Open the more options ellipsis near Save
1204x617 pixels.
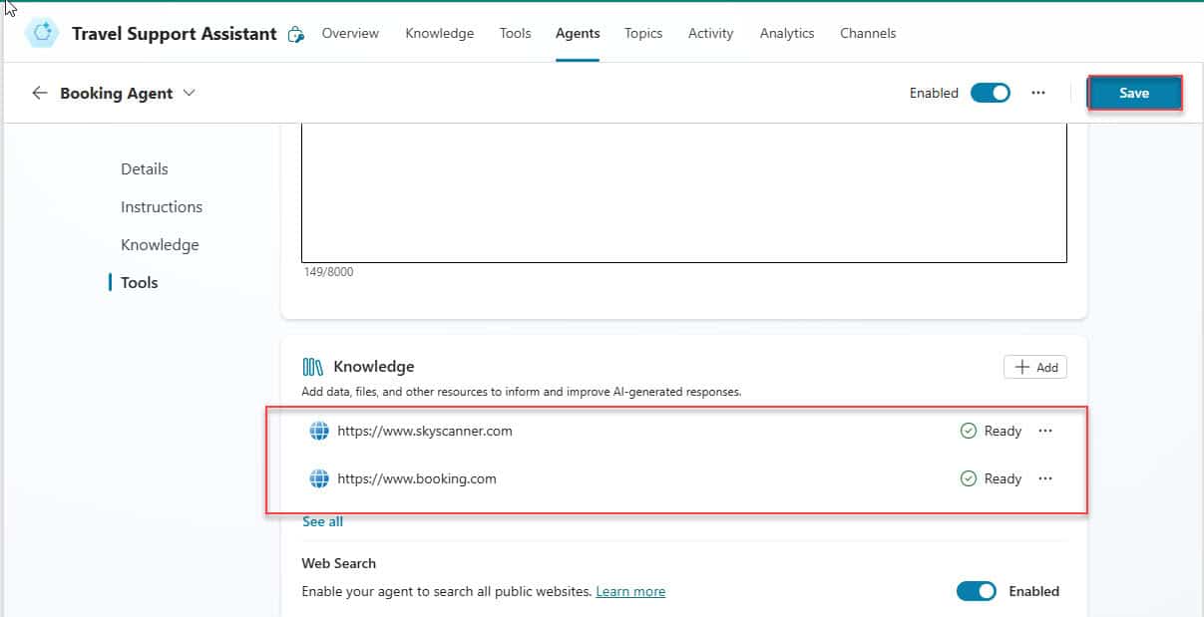click(x=1038, y=93)
